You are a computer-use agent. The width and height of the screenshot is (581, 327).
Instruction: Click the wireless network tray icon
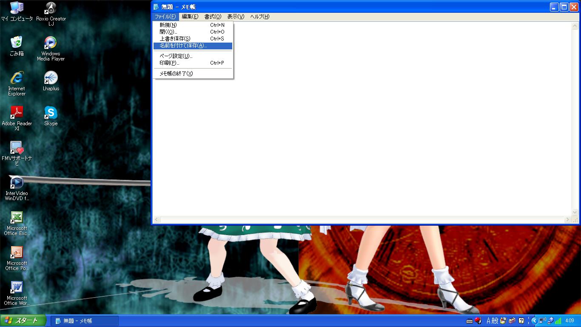coord(542,321)
